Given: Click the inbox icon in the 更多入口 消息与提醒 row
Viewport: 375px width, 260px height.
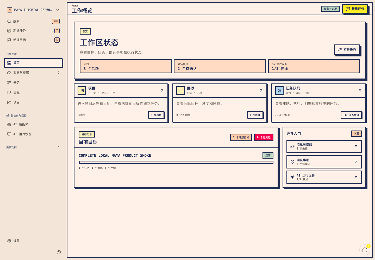Looking at the screenshot, I should [x=292, y=146].
